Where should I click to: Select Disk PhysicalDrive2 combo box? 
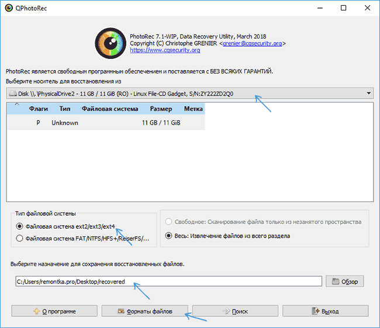coord(190,93)
